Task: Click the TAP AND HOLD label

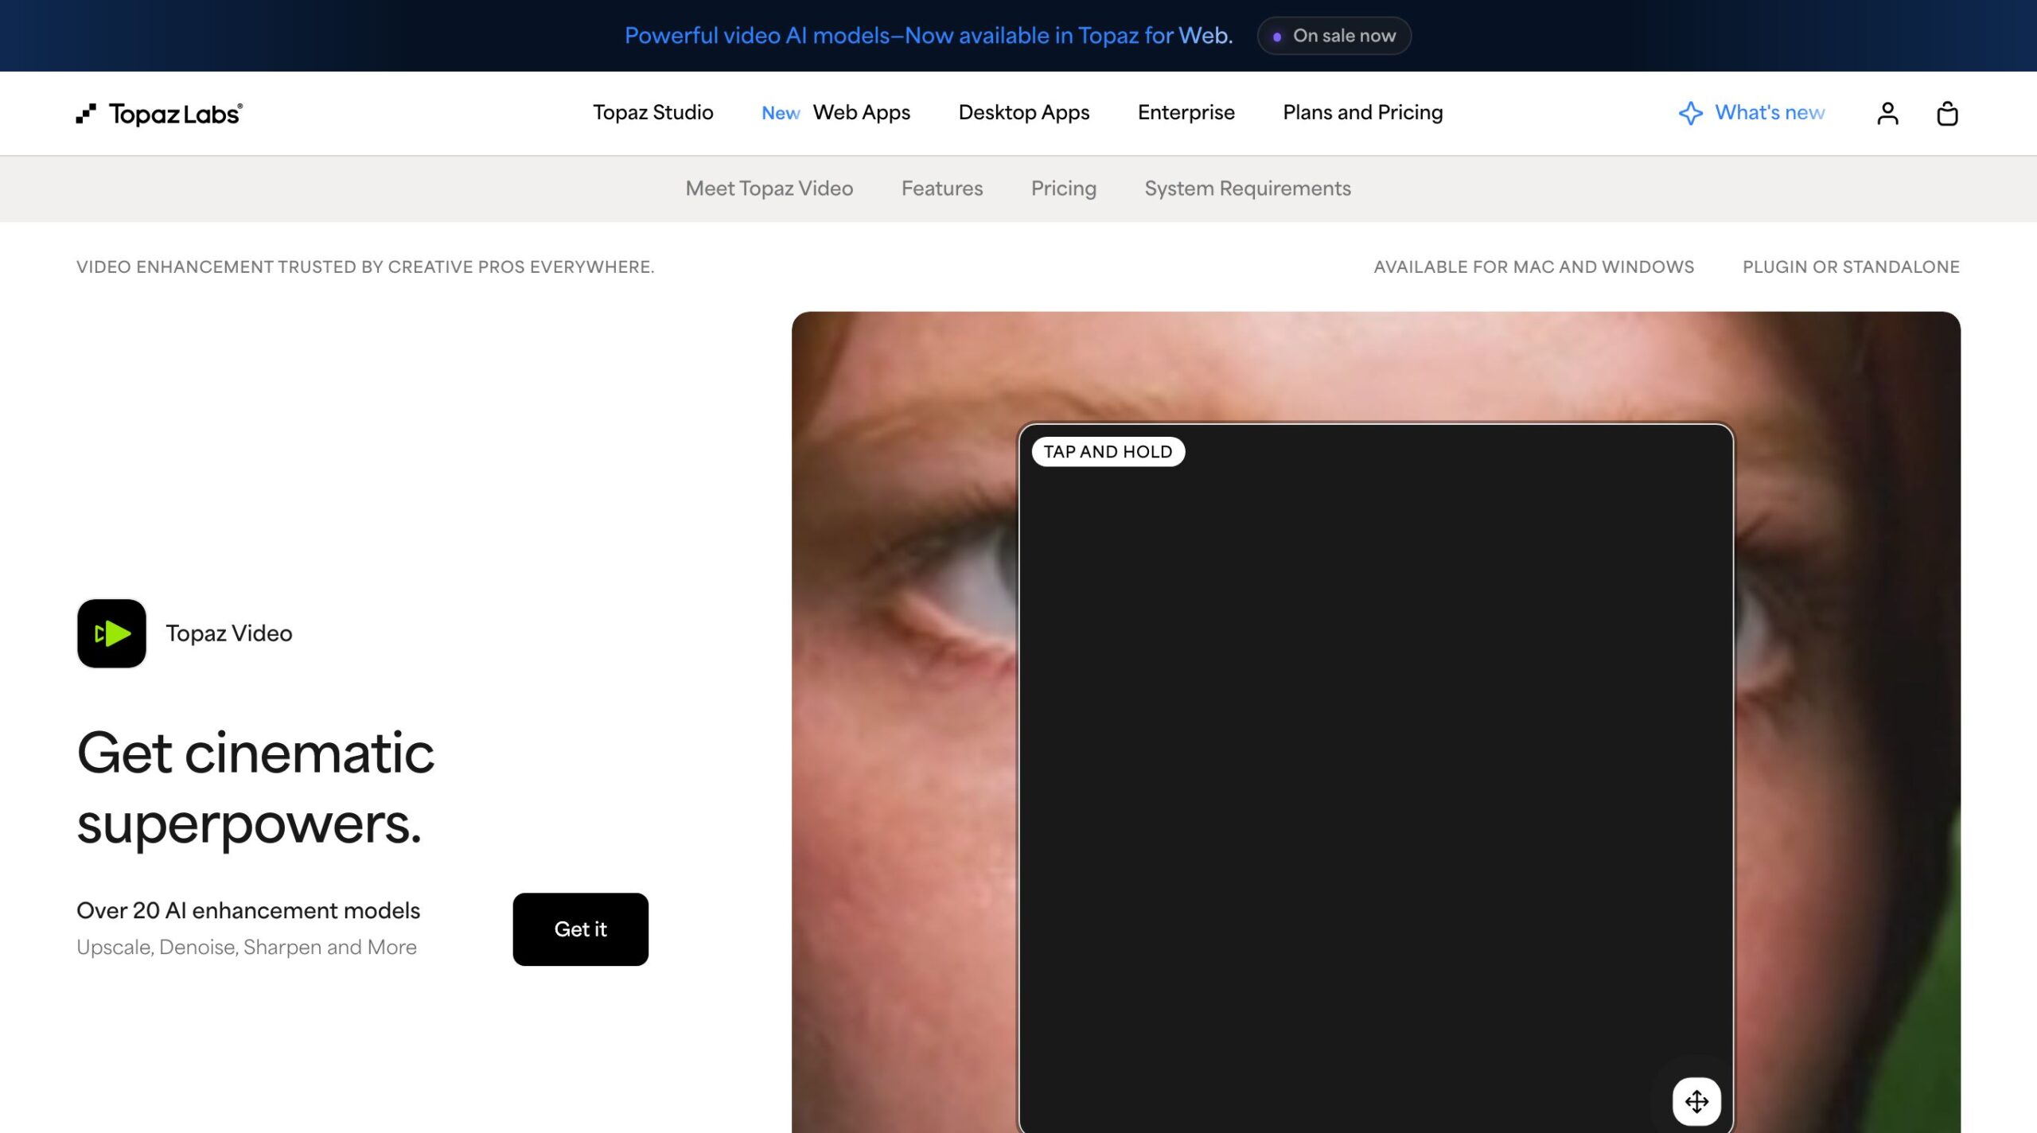Action: (x=1108, y=452)
